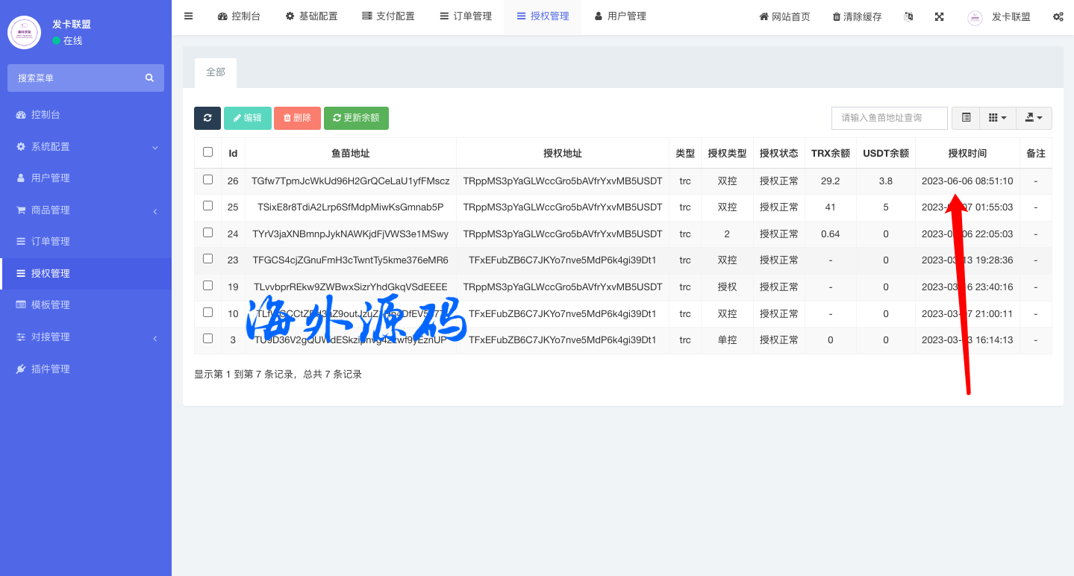Check the select-all header checkbox
Image resolution: width=1074 pixels, height=576 pixels.
pos(207,152)
